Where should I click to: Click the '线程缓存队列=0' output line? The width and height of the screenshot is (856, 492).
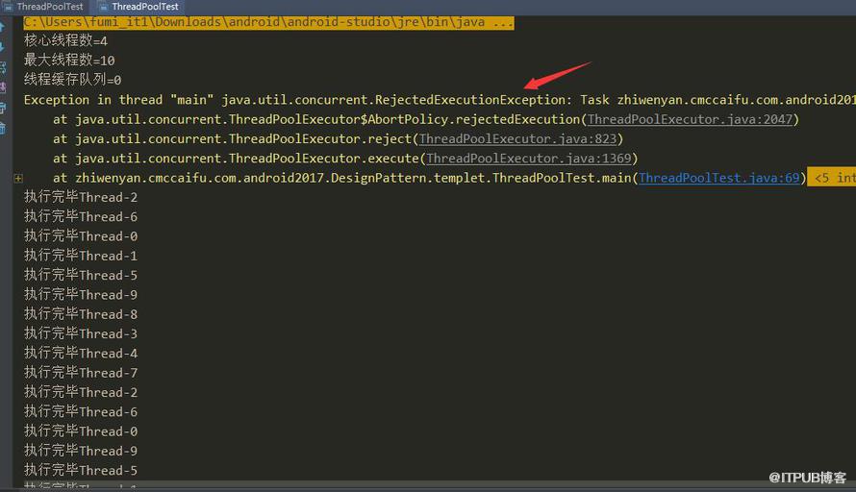tap(72, 80)
